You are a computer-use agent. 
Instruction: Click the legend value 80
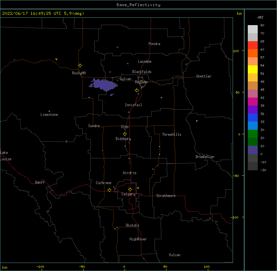coord(262,25)
